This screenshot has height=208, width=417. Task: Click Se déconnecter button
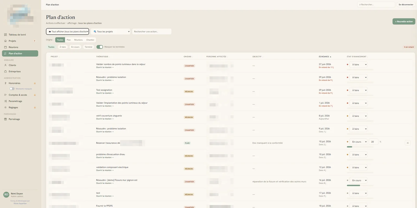pos(406,4)
